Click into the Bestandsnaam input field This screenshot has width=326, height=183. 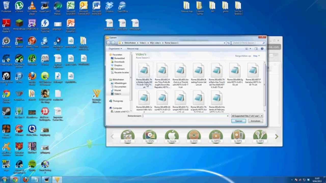[x=184, y=116]
